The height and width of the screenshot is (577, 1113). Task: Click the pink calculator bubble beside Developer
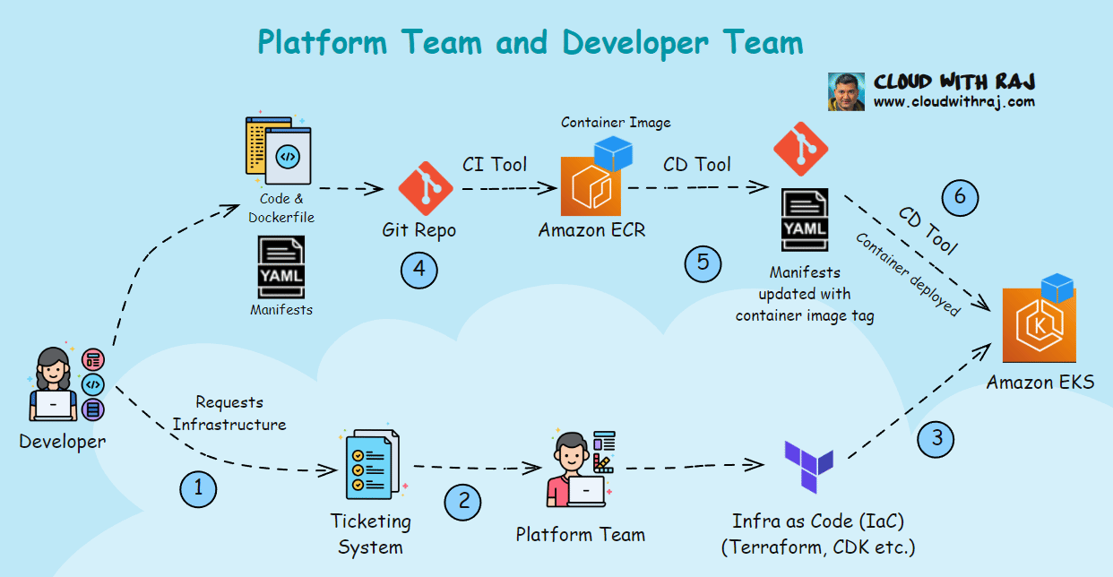coord(91,359)
